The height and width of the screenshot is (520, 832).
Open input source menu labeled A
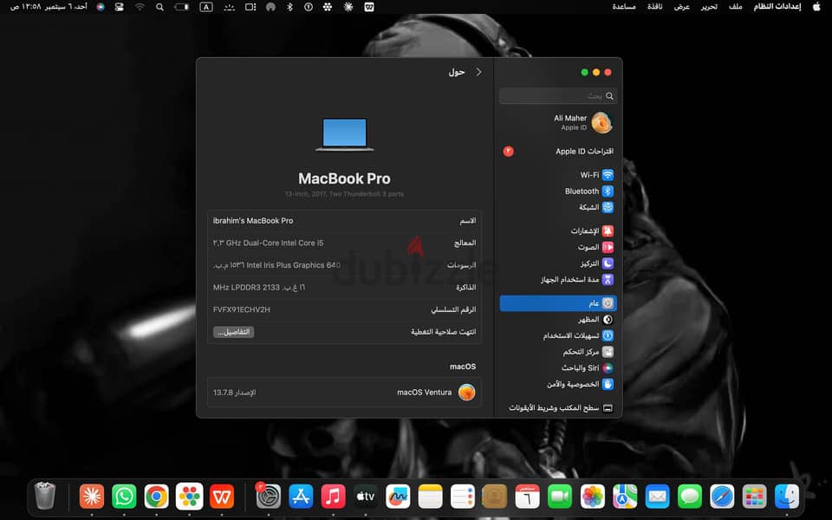206,7
